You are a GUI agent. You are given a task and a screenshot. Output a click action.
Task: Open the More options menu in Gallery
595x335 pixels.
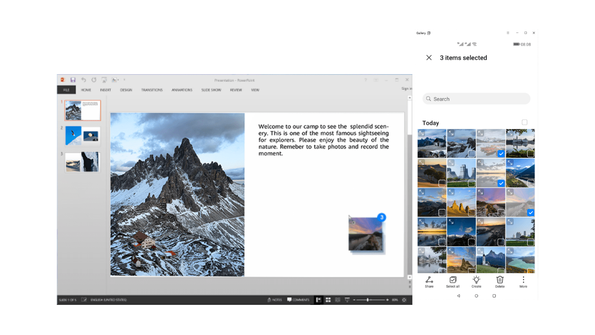pyautogui.click(x=523, y=282)
